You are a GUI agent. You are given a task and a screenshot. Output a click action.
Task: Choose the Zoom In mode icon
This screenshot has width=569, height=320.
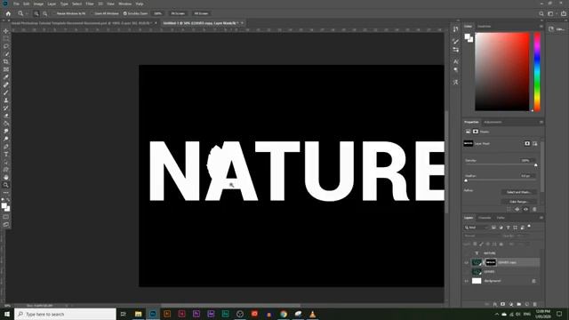[36, 13]
